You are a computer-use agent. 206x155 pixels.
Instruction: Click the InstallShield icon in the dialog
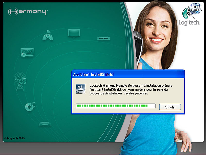(80, 89)
